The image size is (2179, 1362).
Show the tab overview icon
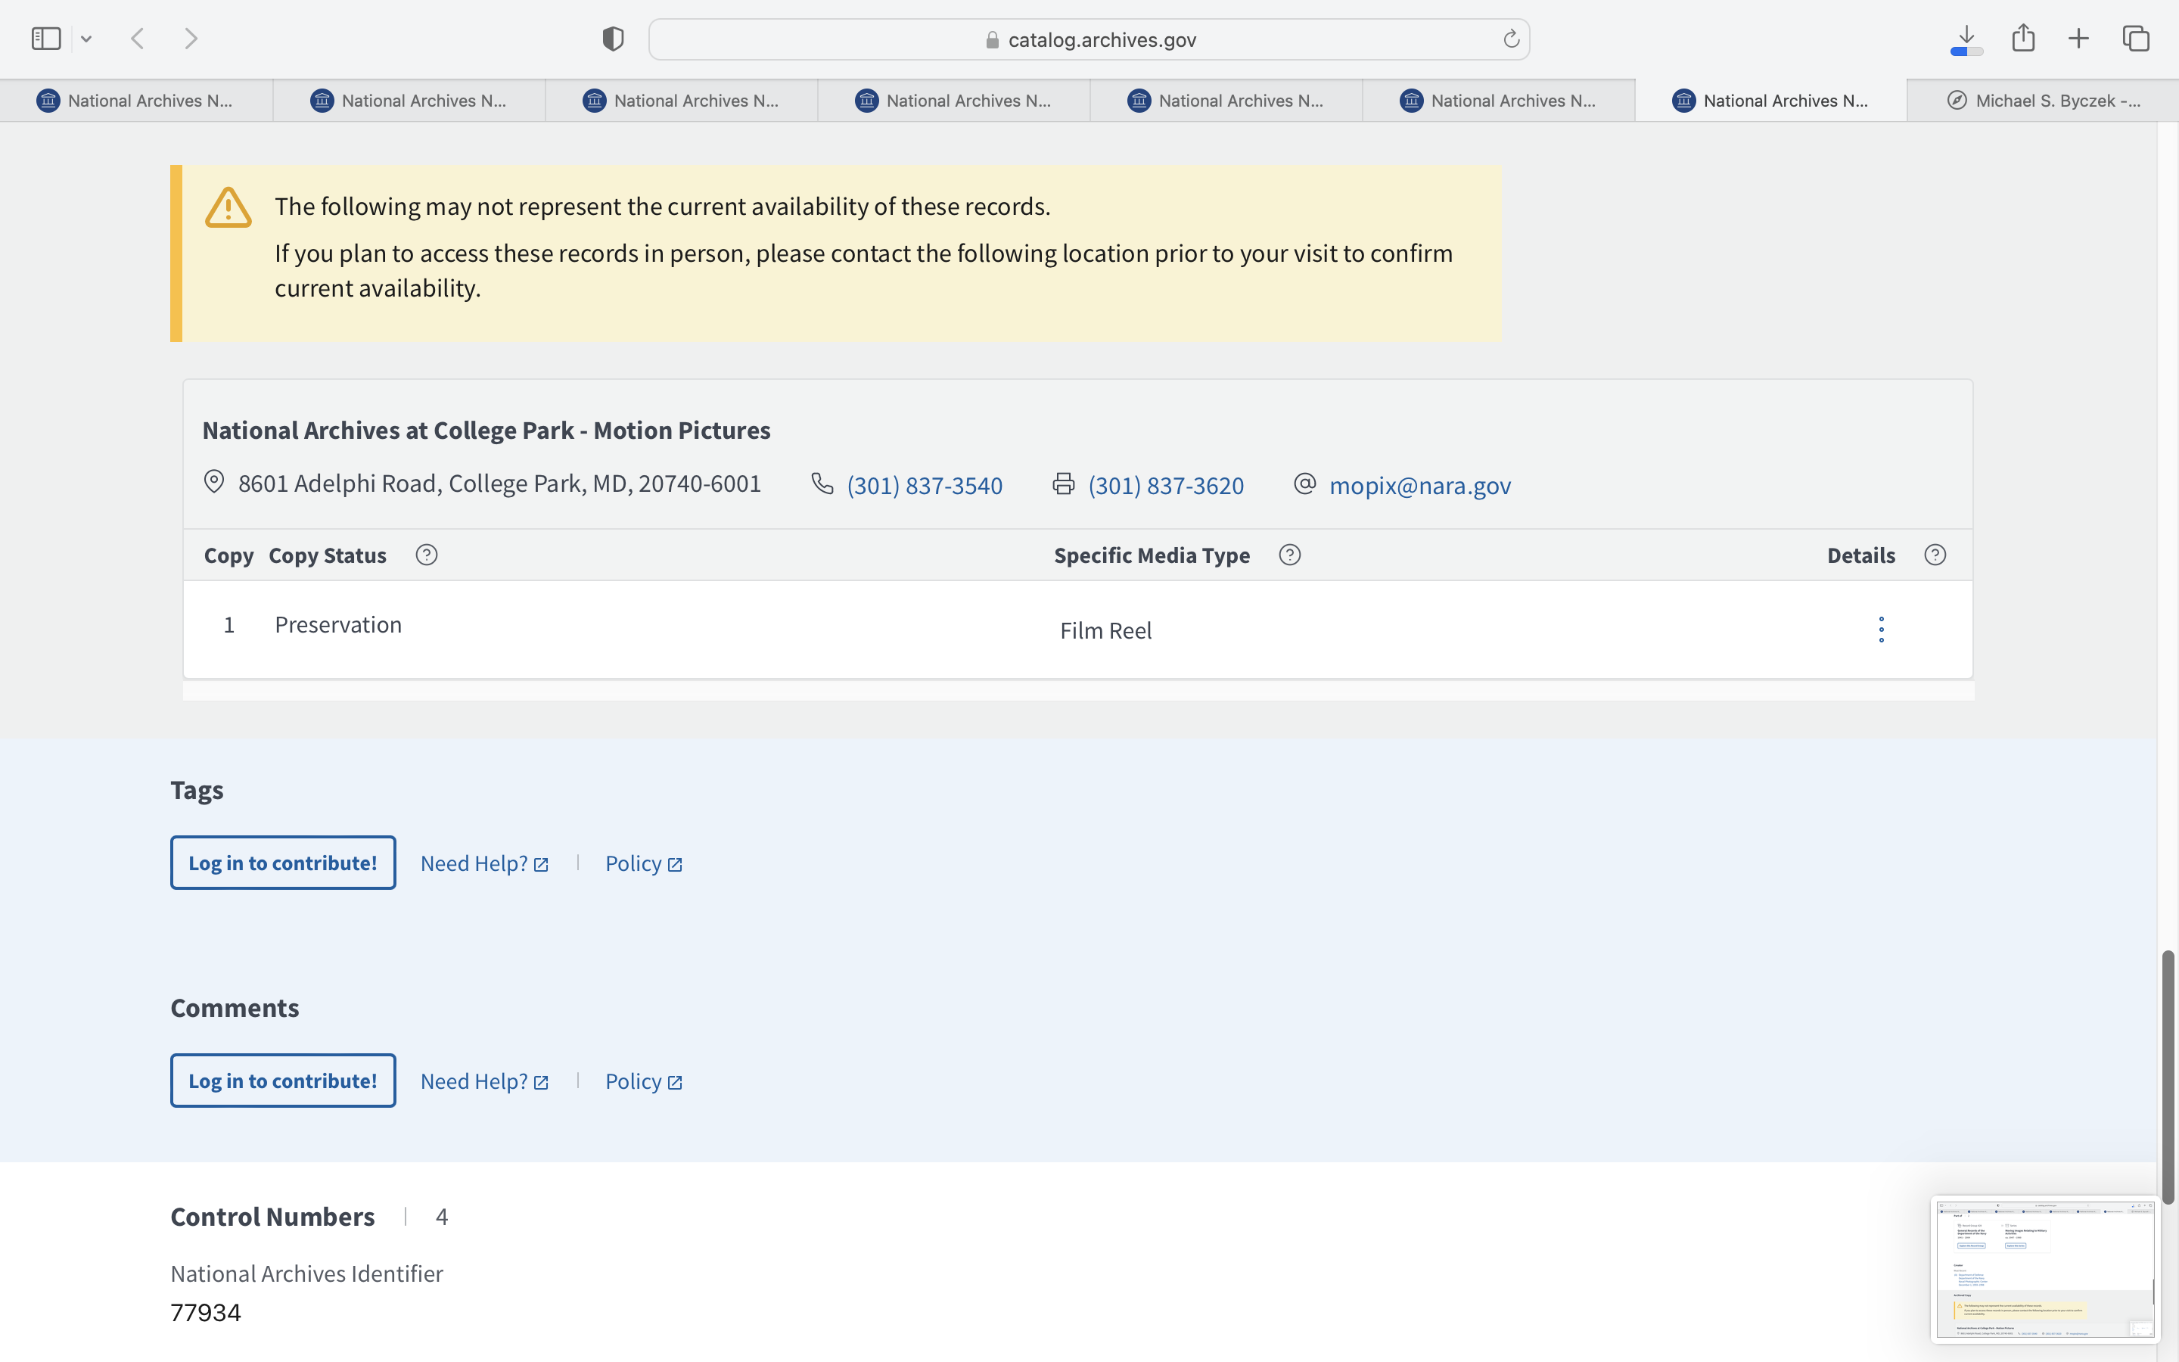(2136, 38)
